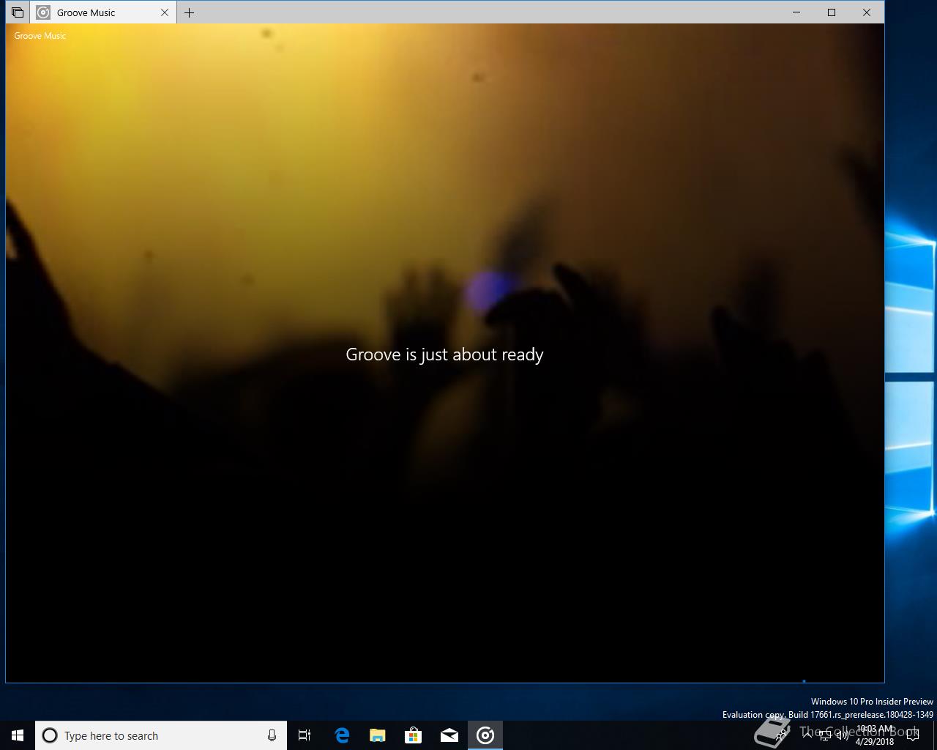This screenshot has width=937, height=750.
Task: Open the tab overview icon in the title bar
Action: 18,12
